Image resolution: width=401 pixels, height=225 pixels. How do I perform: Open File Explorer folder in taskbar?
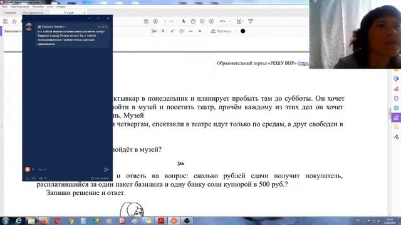[x=31, y=221]
